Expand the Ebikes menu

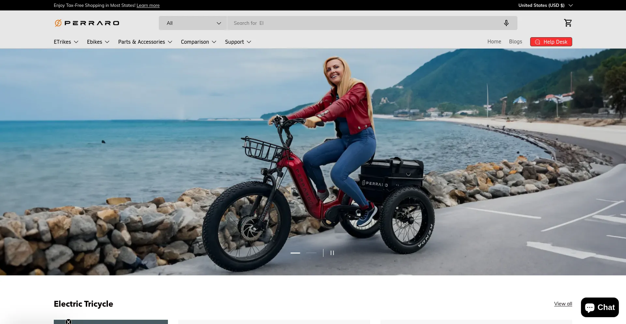point(98,42)
